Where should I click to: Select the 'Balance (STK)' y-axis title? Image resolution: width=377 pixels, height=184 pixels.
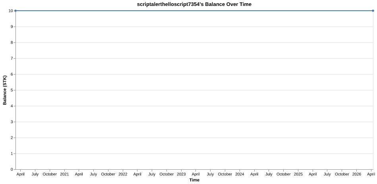pyautogui.click(x=5, y=90)
